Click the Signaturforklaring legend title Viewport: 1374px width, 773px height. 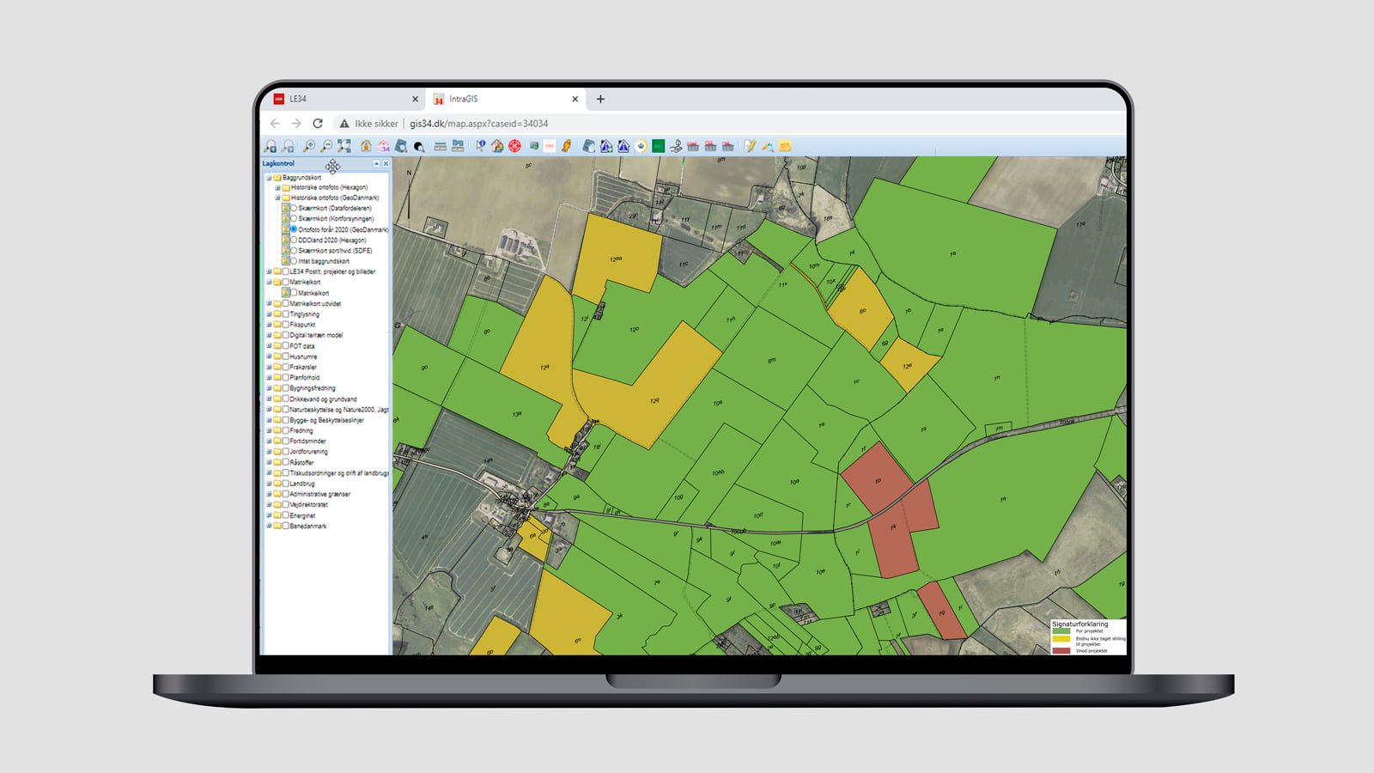click(1080, 624)
